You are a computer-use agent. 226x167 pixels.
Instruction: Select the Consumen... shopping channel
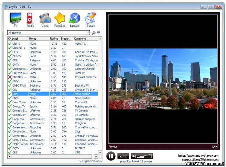point(53,127)
